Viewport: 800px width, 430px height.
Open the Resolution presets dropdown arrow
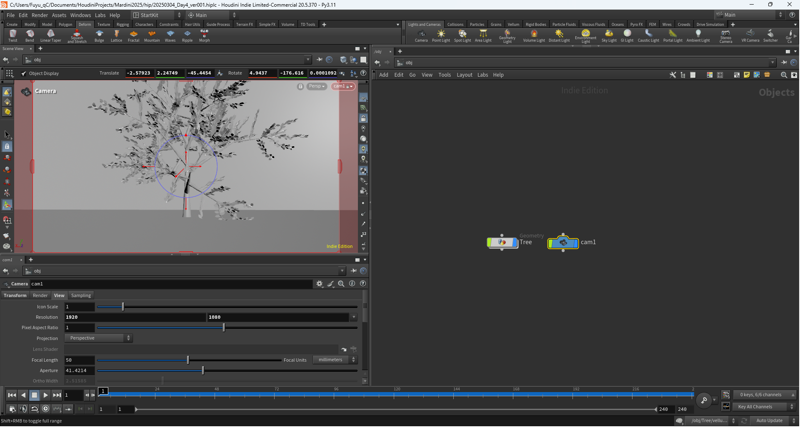pyautogui.click(x=354, y=317)
